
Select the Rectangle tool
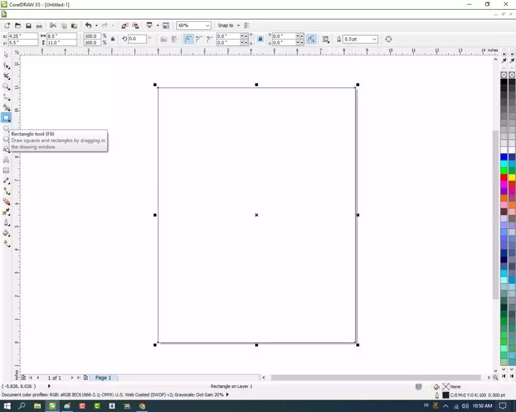[x=6, y=118]
